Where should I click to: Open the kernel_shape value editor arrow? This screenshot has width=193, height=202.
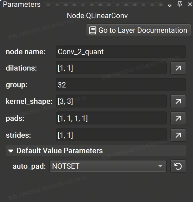(x=178, y=102)
